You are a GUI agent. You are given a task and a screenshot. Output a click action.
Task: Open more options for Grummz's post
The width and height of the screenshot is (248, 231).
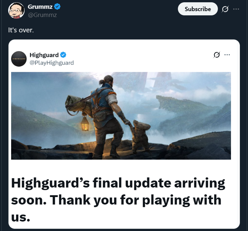[x=236, y=9]
